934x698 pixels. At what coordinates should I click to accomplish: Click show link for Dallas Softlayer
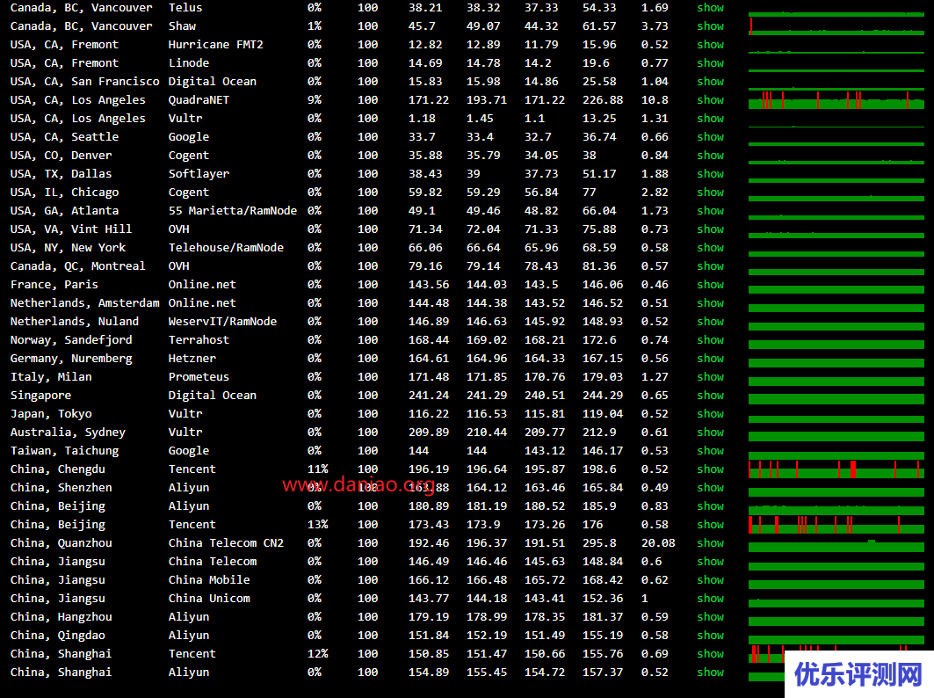(x=710, y=174)
